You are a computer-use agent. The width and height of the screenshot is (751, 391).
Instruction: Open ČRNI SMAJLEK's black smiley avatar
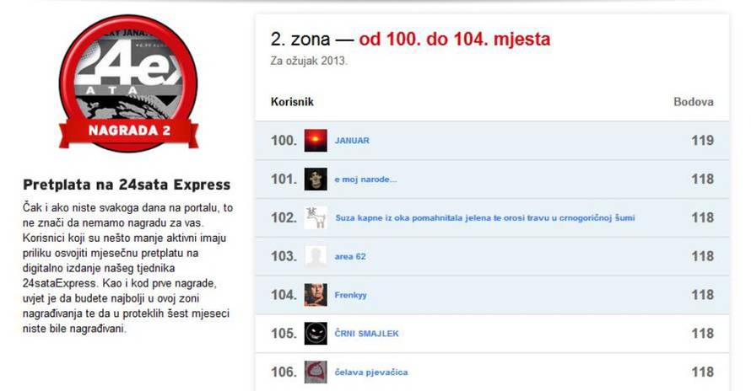[x=316, y=334]
